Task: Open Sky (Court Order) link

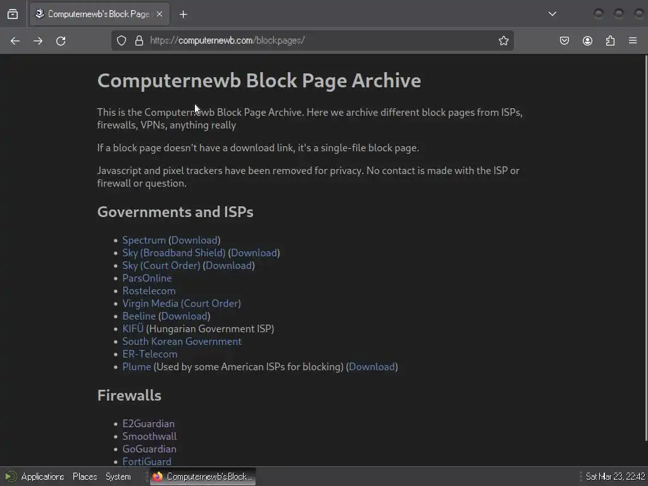Action: [x=161, y=265]
